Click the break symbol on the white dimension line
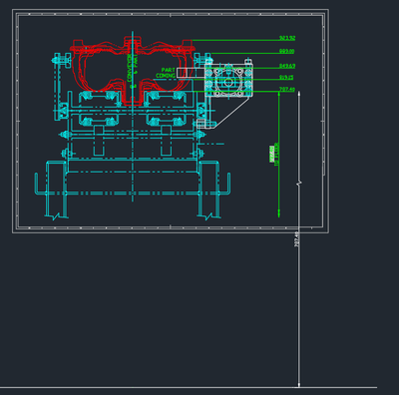This screenshot has width=399, height=395. 299,184
